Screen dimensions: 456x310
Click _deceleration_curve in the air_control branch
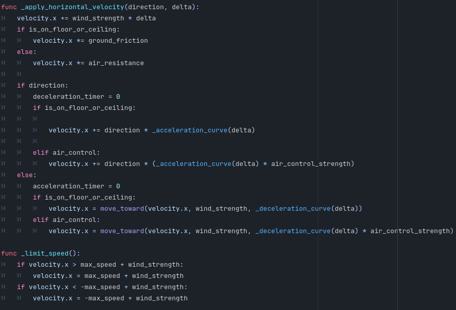pyautogui.click(x=293, y=231)
